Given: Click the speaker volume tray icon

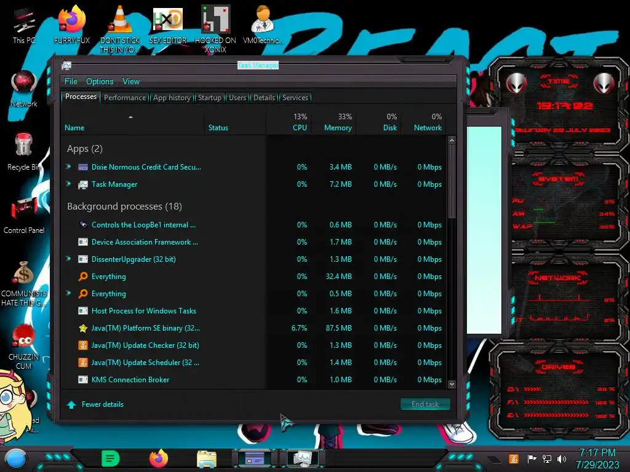Looking at the screenshot, I should click(562, 458).
